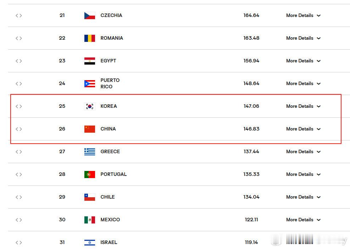Open More Details for Greece

click(303, 151)
